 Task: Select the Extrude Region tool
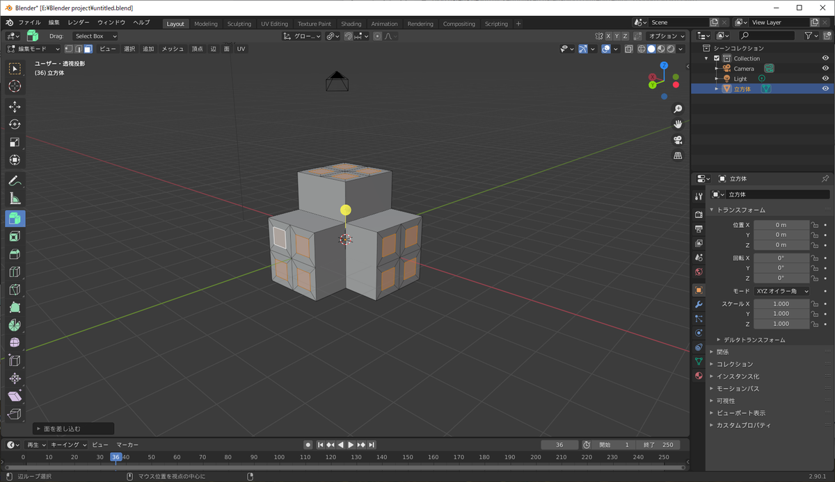click(x=15, y=219)
